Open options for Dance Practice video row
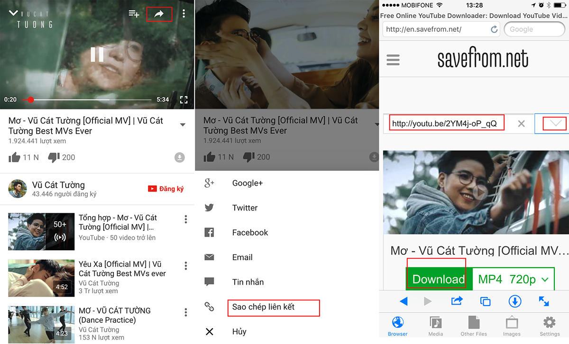The height and width of the screenshot is (344, 569). click(186, 312)
